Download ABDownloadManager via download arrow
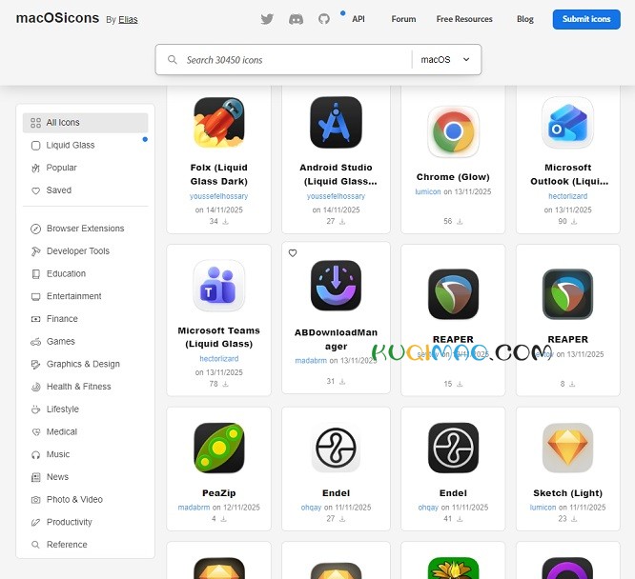This screenshot has height=579, width=635. click(x=342, y=382)
